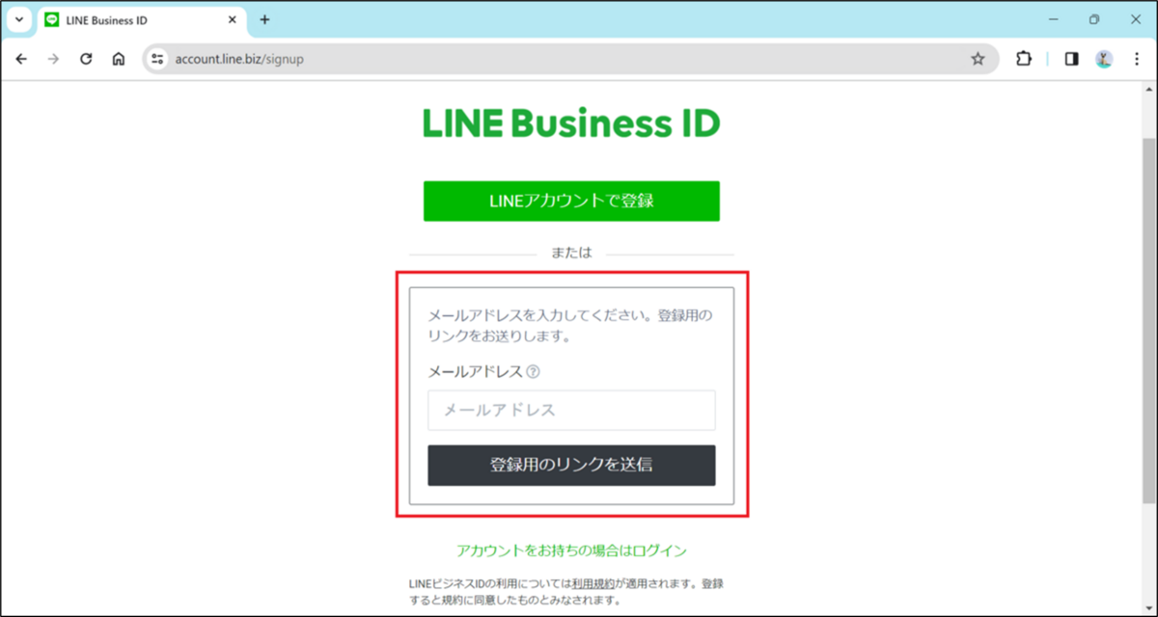Open the user profile avatar

(x=1104, y=59)
